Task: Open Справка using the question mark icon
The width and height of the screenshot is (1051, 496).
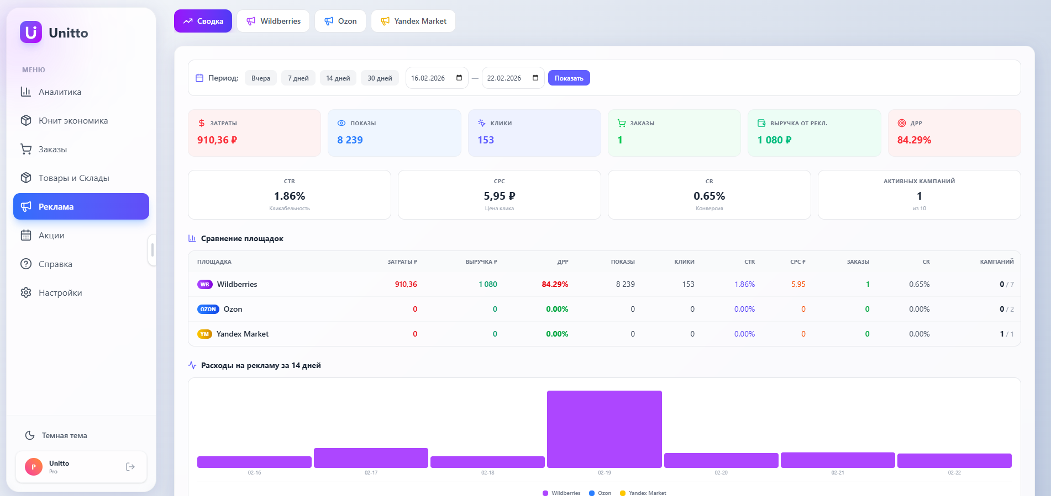Action: coord(26,264)
